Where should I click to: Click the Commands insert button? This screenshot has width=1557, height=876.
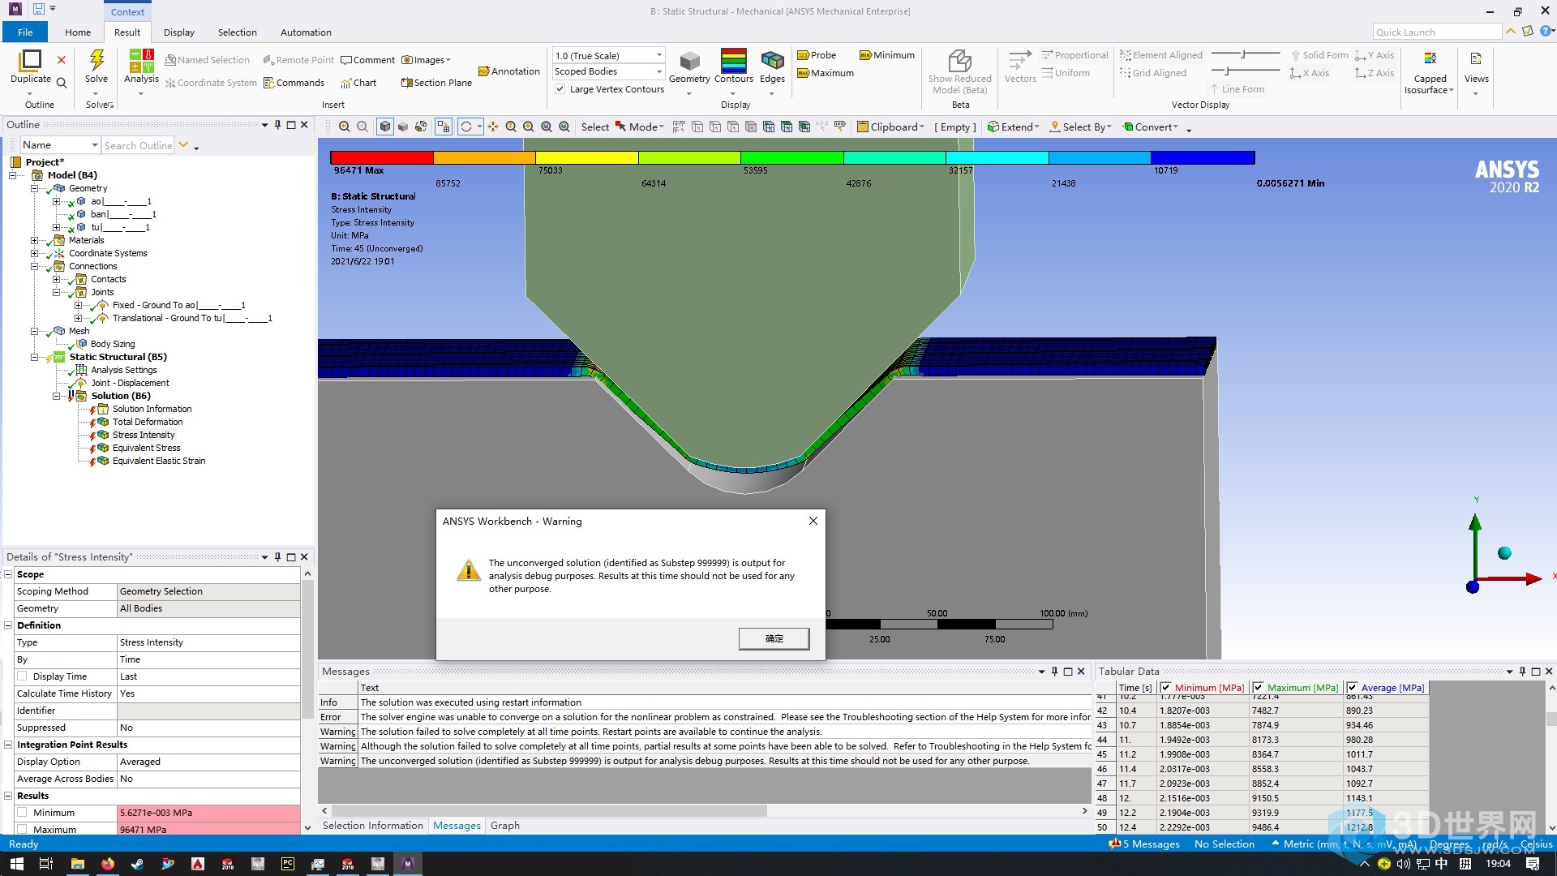tap(294, 83)
